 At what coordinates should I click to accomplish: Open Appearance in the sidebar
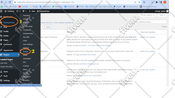pyautogui.click(x=8, y=50)
